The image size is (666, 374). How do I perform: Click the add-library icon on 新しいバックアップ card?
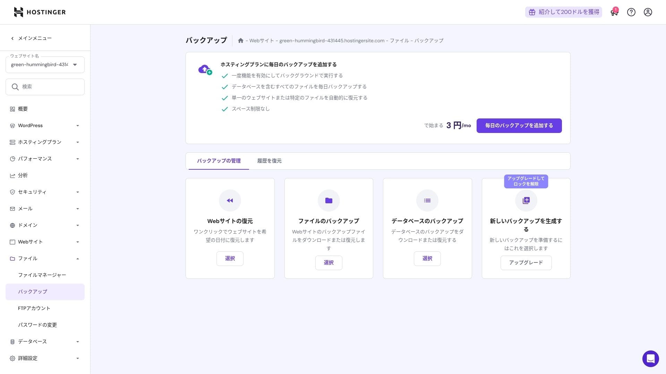[526, 201]
